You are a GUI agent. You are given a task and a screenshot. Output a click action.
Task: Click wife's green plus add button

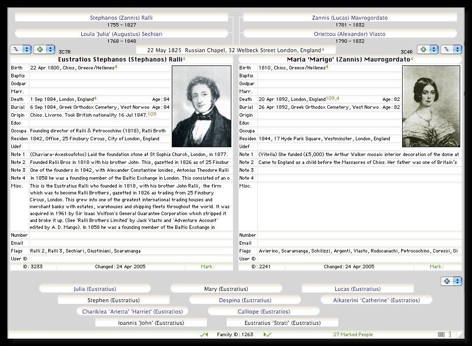[427, 50]
